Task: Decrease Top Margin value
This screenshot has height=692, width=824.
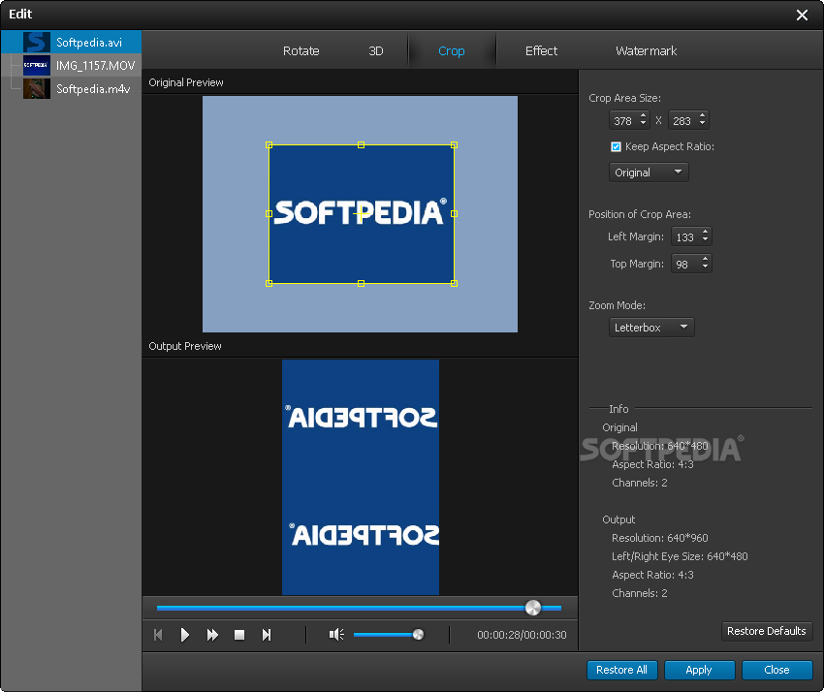Action: (x=706, y=267)
